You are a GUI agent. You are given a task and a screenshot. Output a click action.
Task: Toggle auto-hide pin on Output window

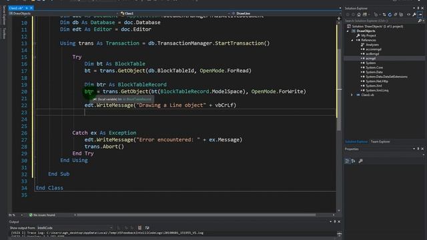(x=335, y=222)
